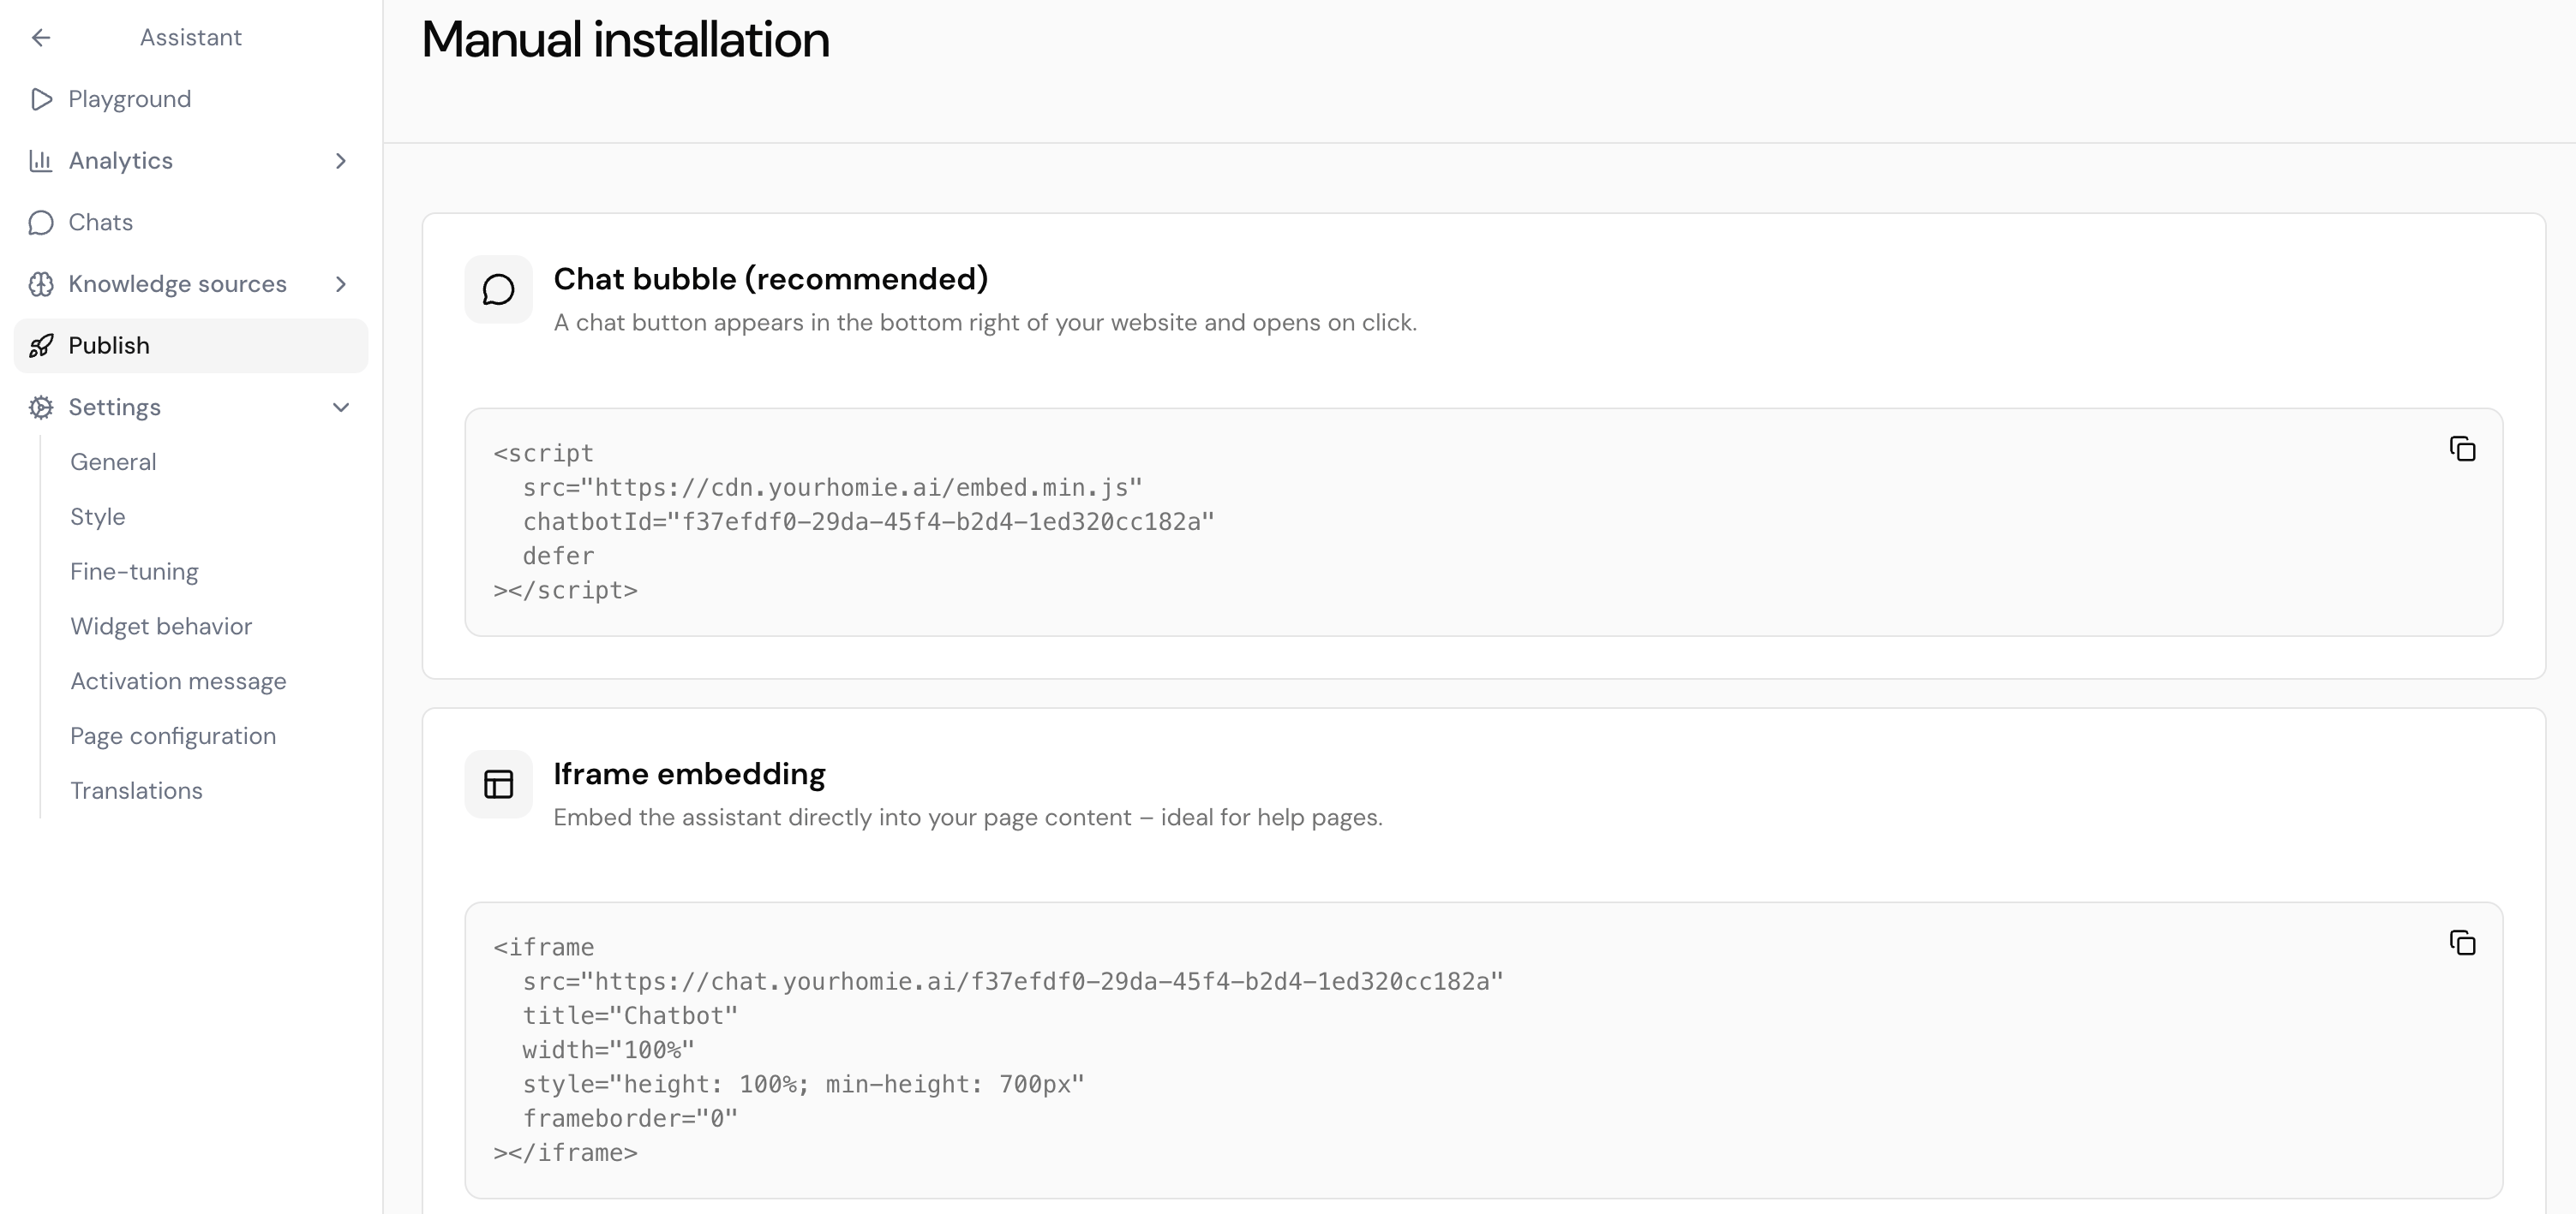Click the Settings gear icon
The height and width of the screenshot is (1214, 2576).
tap(41, 408)
